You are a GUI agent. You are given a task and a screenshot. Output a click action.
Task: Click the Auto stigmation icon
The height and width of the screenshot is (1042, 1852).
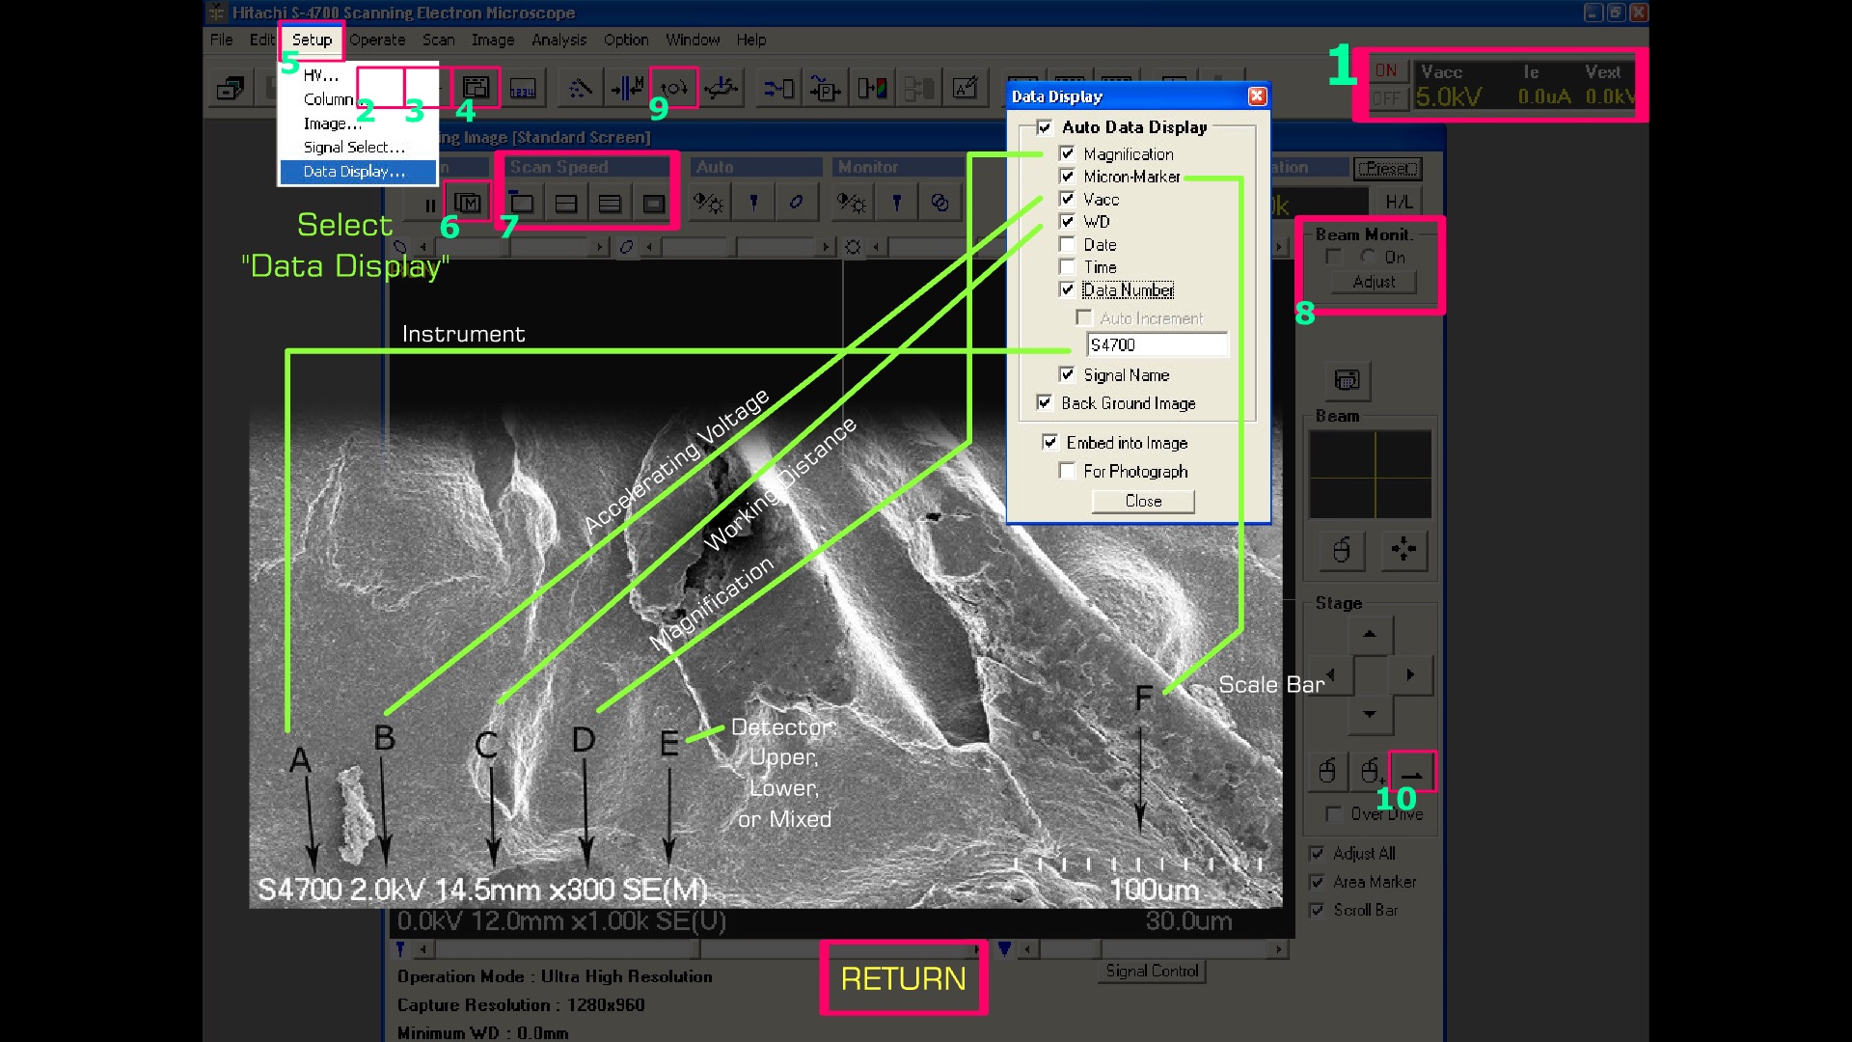pyautogui.click(x=797, y=203)
